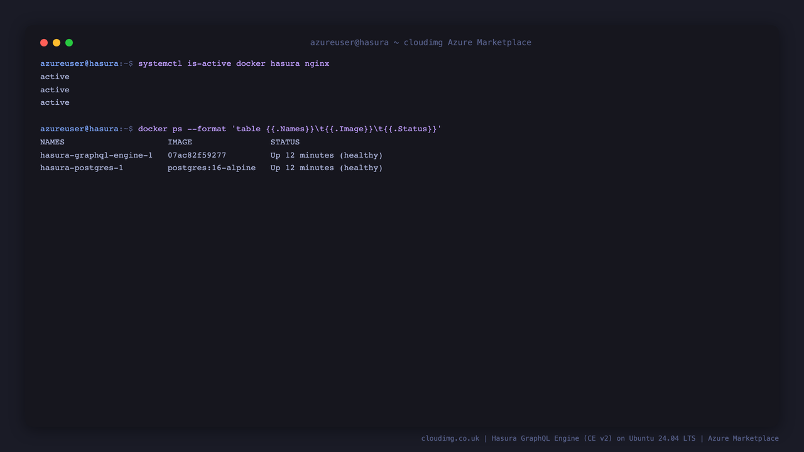Click the yellow minimize window dot
Screen dimensions: 804x452
[x=57, y=43]
